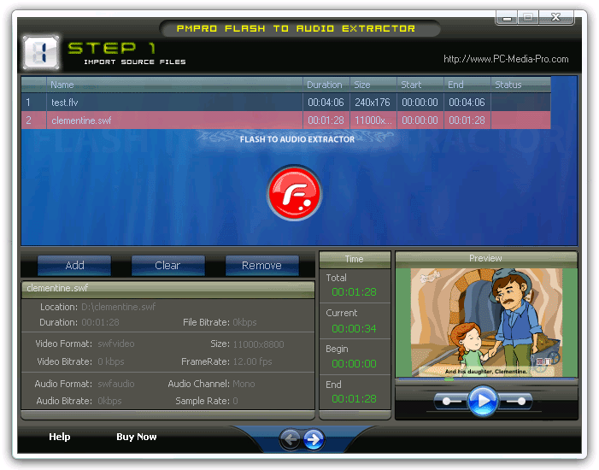
Task: Open the Help link
Action: [60, 437]
